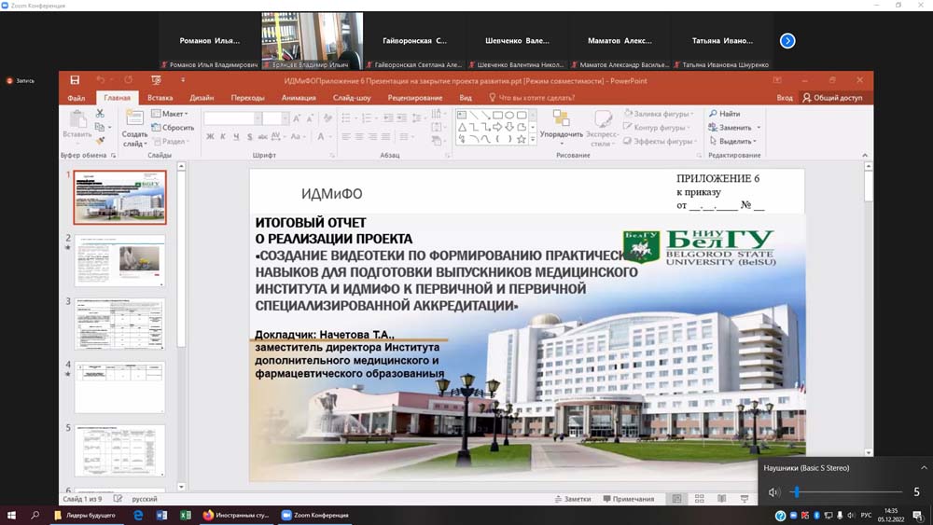933x525 pixels.
Task: Switch to the Анимация (Animation) tab
Action: click(x=299, y=98)
